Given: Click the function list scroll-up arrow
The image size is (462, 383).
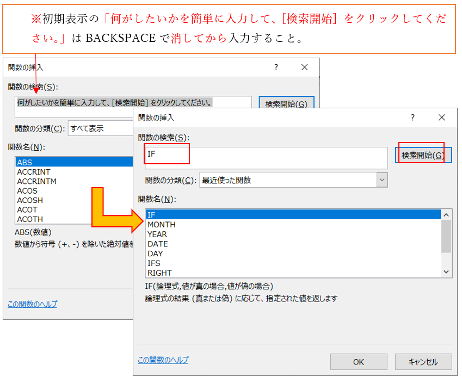Looking at the screenshot, I should tap(446, 214).
